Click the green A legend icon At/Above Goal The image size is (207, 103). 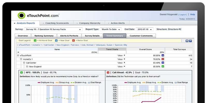point(35,41)
